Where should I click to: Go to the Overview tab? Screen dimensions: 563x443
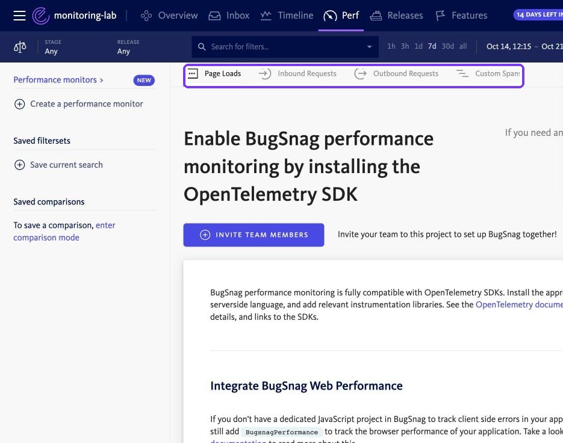tap(178, 16)
